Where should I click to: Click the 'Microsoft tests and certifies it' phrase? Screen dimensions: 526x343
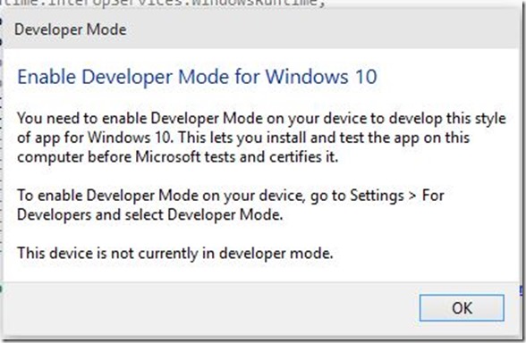236,157
